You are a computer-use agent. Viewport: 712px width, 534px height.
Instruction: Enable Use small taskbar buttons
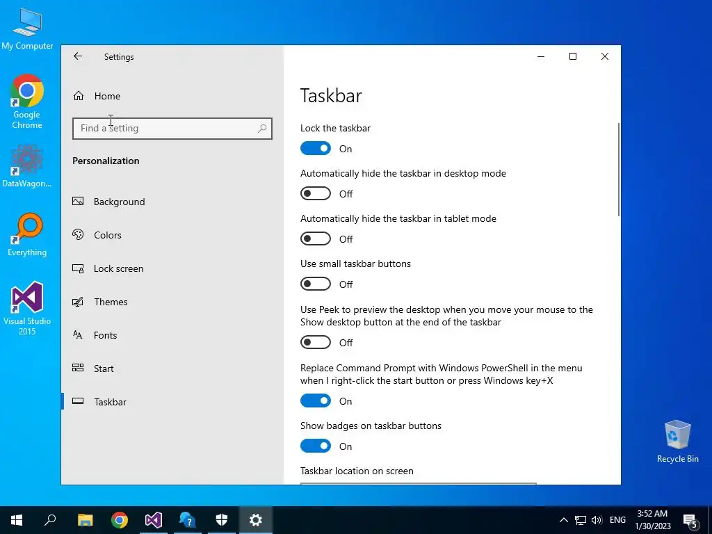coord(316,284)
